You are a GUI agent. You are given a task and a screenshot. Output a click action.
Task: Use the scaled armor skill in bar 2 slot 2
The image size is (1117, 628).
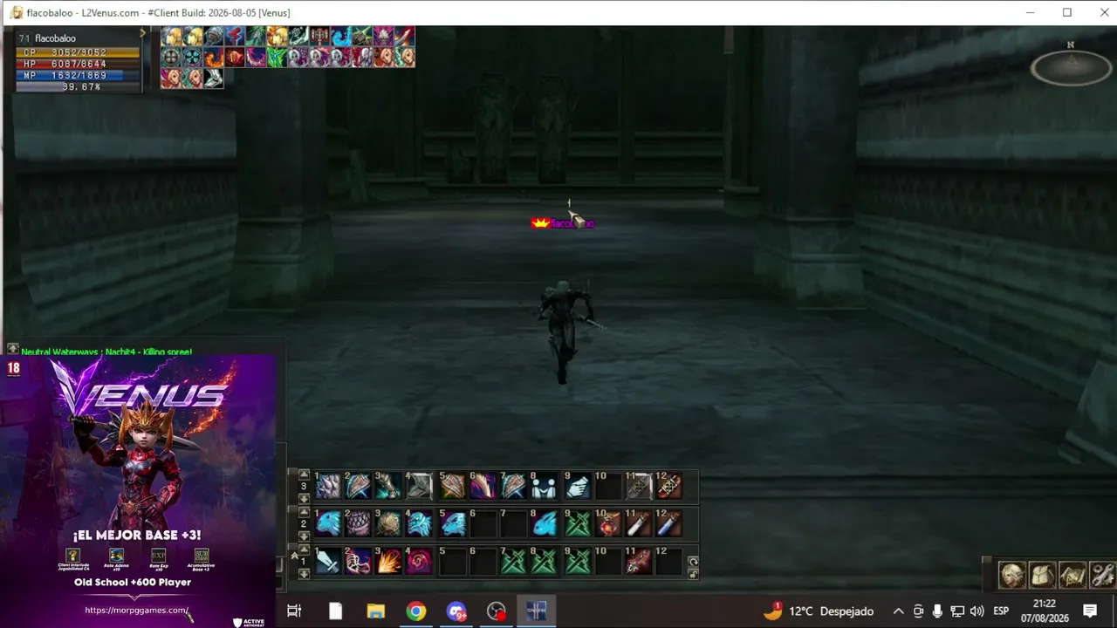click(x=358, y=524)
